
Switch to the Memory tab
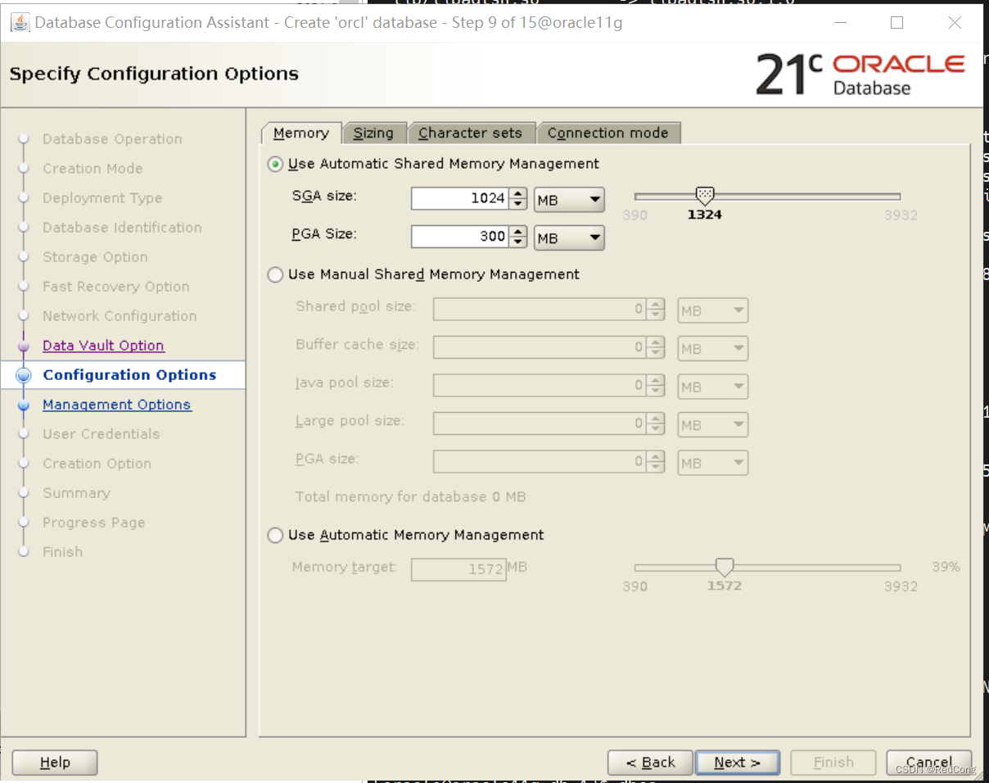[301, 133]
